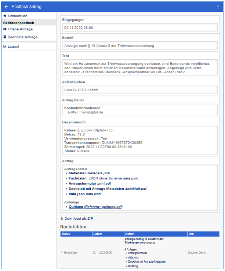Click the Eingegangen date field
This screenshot has height=271, width=225.
click(x=139, y=27)
